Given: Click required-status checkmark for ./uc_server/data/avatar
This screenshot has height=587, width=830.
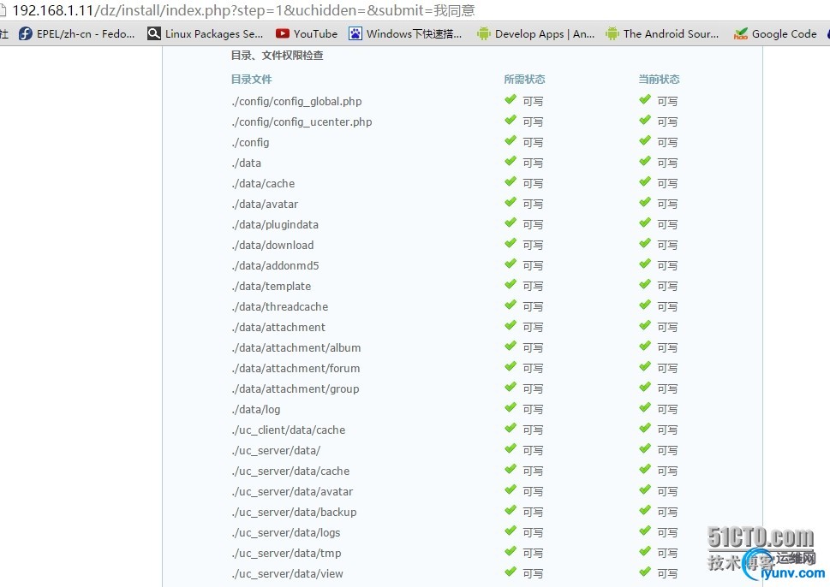Looking at the screenshot, I should pos(511,489).
